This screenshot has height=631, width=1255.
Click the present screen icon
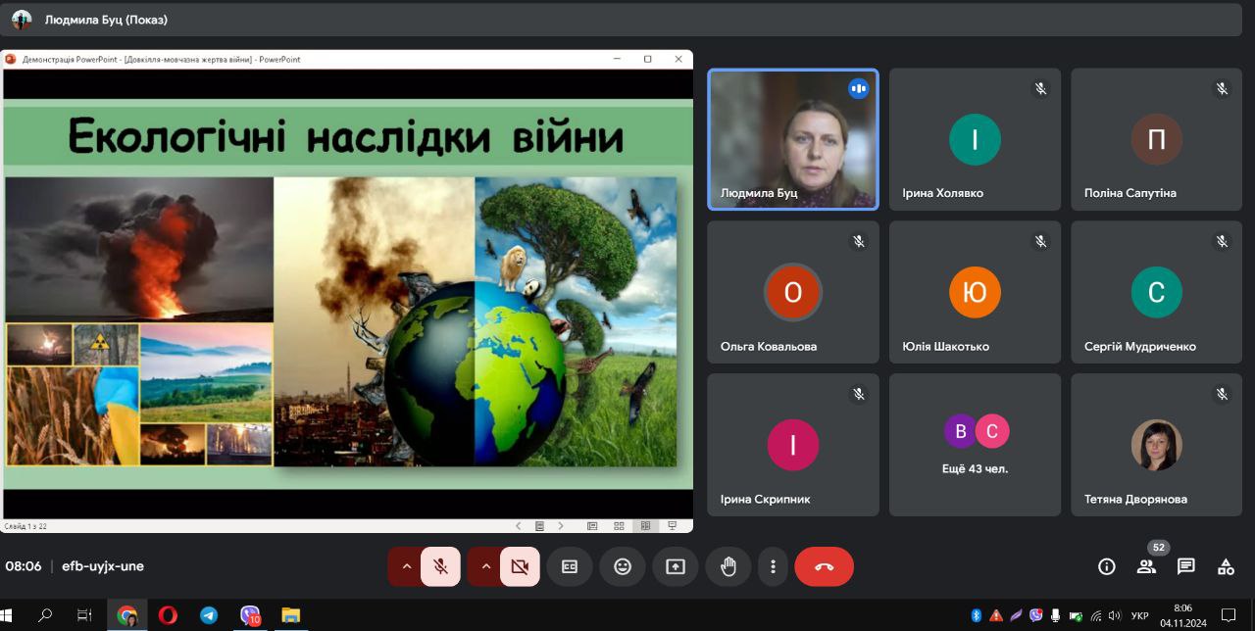(676, 566)
